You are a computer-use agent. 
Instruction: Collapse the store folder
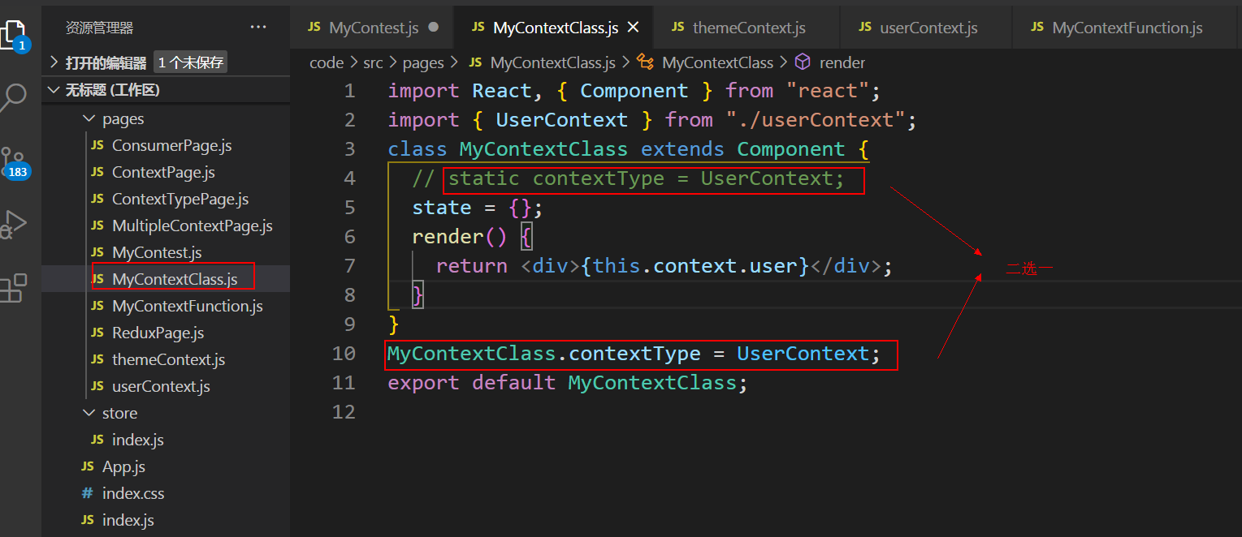click(89, 414)
